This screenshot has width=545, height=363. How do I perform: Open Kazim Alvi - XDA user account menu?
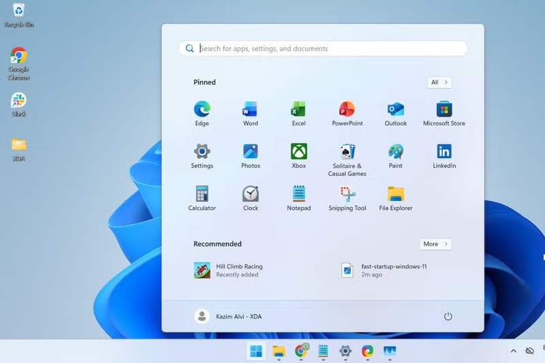(228, 316)
